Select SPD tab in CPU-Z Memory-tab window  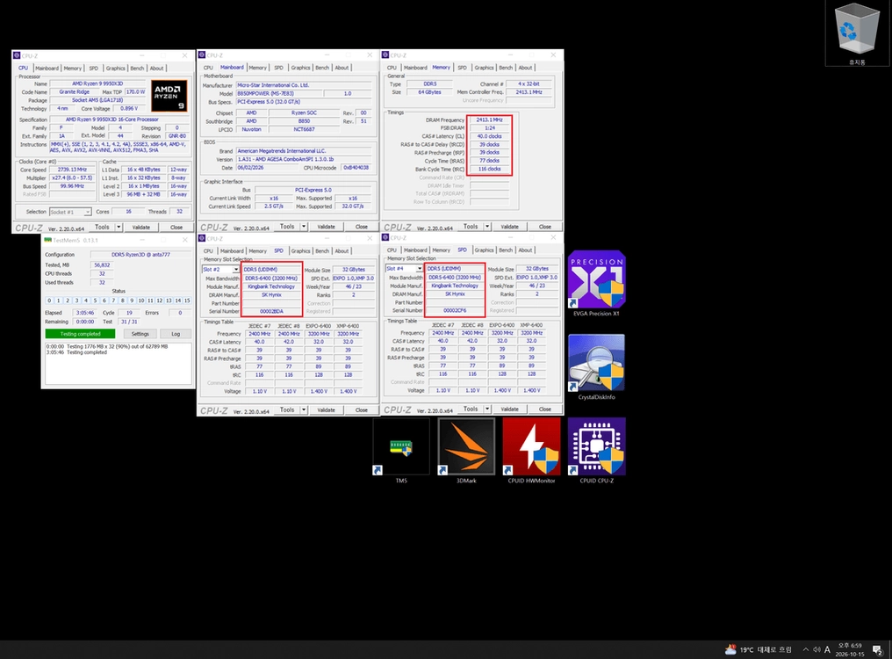(x=462, y=68)
